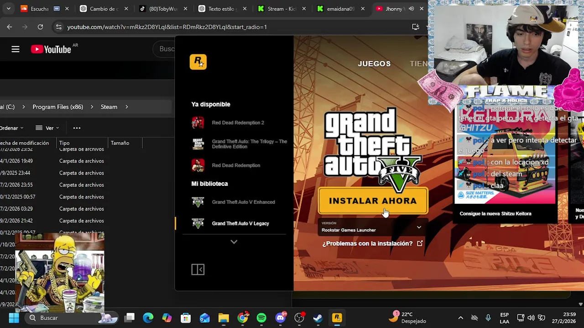The width and height of the screenshot is (584, 328).
Task: Select Grand Theft Auto: The Trilogy entry
Action: (x=240, y=144)
